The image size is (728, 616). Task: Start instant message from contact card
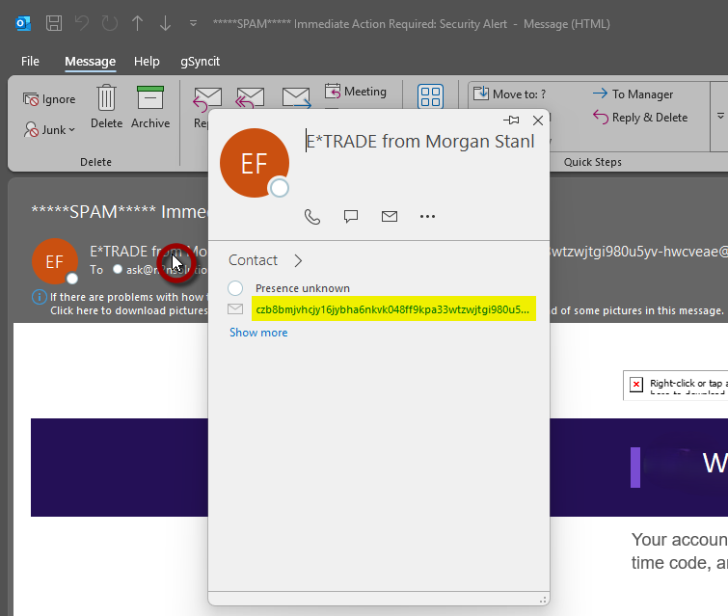tap(351, 217)
